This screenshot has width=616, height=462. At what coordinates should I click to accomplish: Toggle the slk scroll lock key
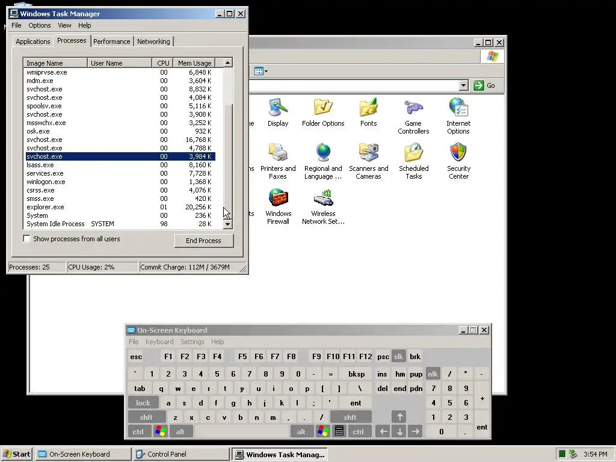pos(398,356)
